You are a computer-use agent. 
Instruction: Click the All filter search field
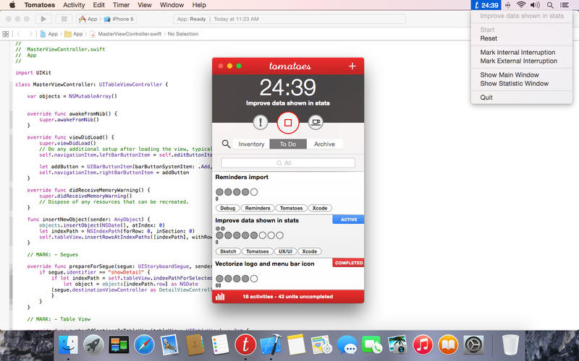pyautogui.click(x=288, y=163)
